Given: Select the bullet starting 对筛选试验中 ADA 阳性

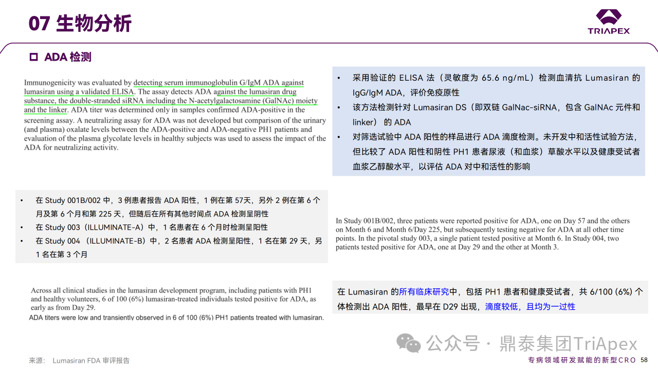Looking at the screenshot, I should [488, 152].
